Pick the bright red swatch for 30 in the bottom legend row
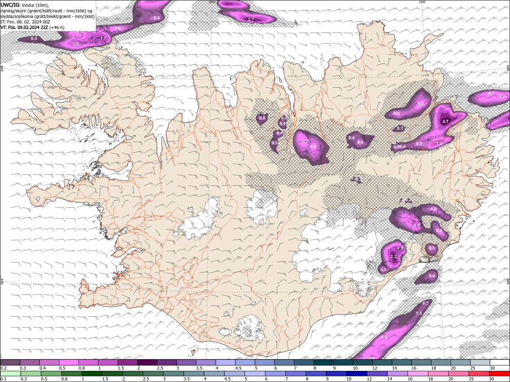The height and width of the screenshot is (382, 510). click(499, 374)
